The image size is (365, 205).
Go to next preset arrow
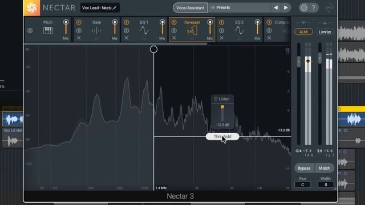tap(286, 7)
